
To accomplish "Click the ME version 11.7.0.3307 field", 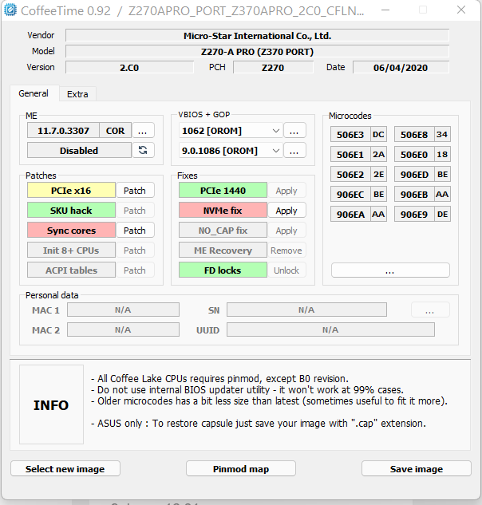I will click(64, 130).
